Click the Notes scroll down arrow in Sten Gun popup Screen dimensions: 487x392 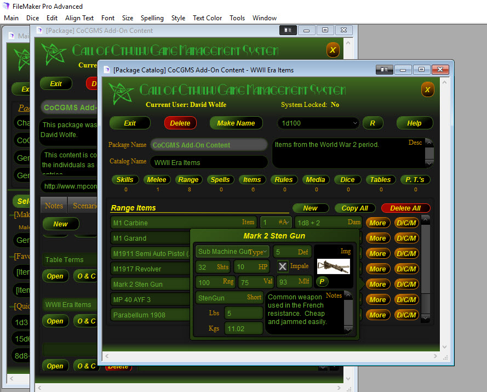(x=348, y=329)
